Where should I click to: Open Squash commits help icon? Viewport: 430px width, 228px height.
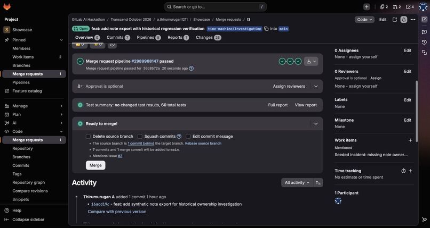[179, 136]
